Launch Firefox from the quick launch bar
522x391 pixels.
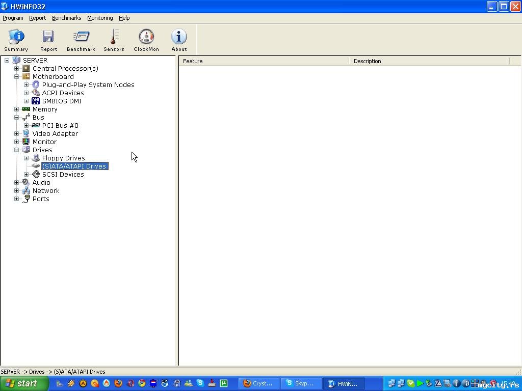[x=118, y=383]
